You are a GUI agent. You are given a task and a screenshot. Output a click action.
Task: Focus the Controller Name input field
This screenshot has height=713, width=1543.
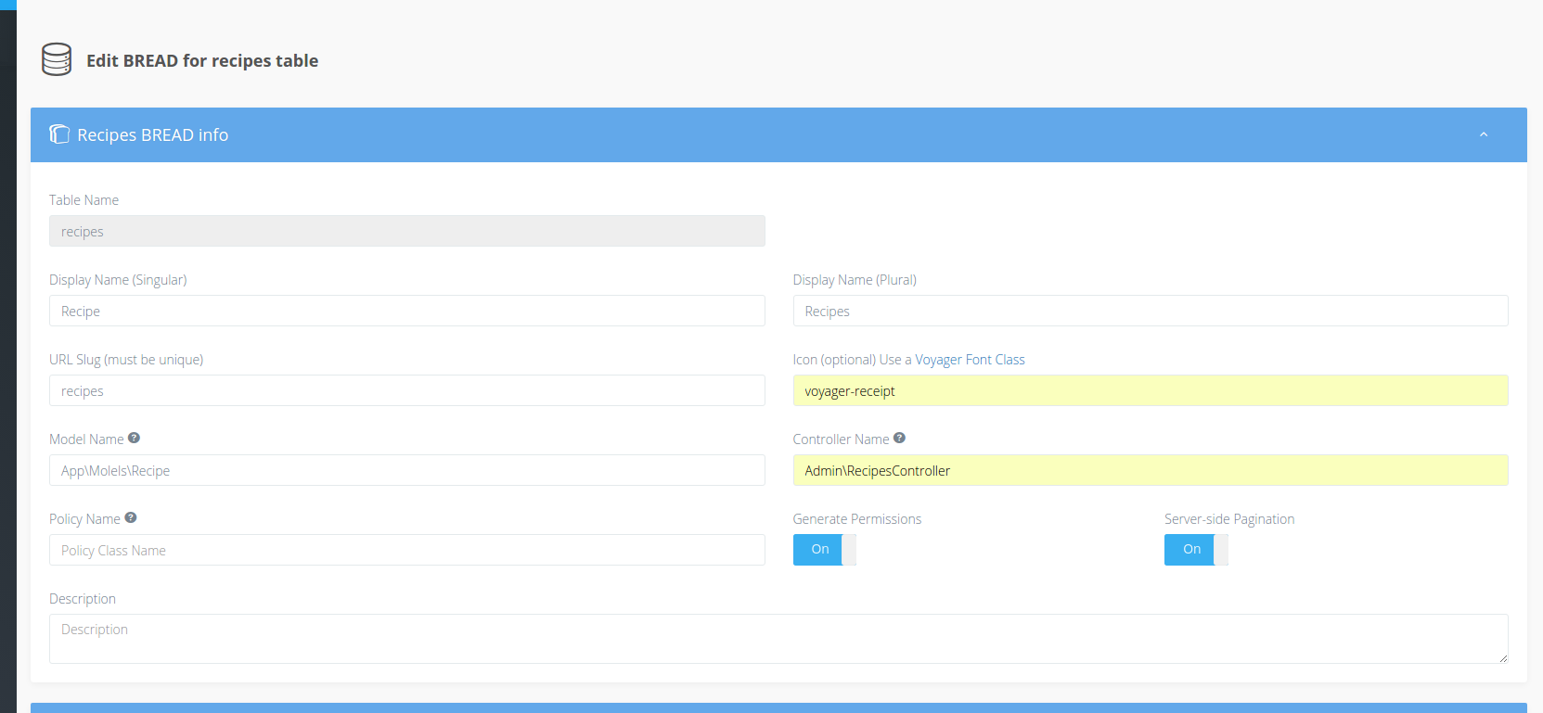tap(1151, 470)
